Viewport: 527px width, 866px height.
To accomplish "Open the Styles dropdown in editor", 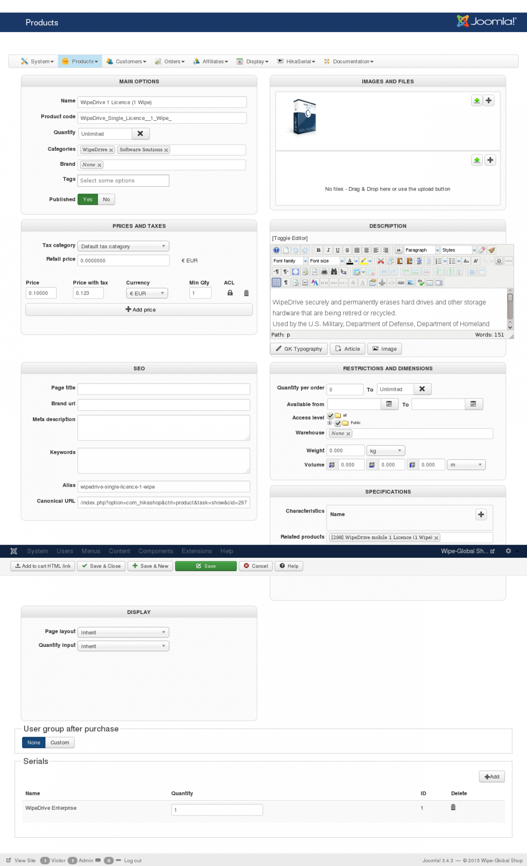I will point(459,250).
